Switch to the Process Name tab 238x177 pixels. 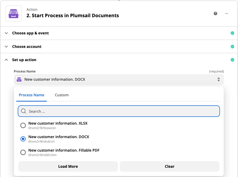(32, 95)
